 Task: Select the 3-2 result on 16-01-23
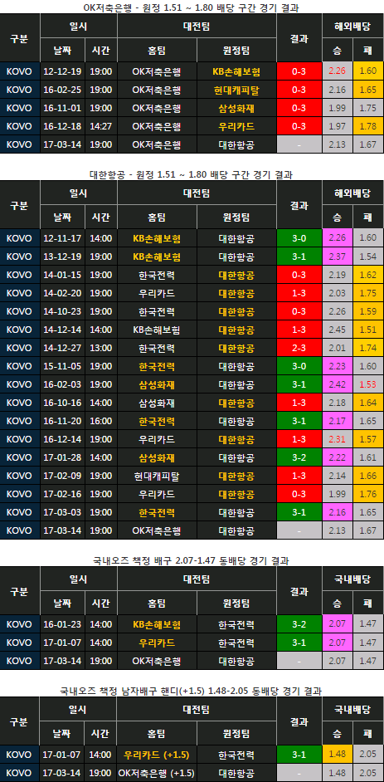click(299, 624)
